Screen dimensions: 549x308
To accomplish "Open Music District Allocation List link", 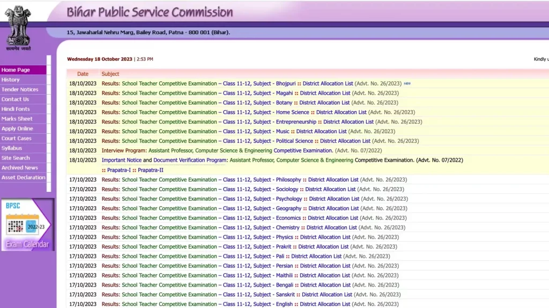I will pos(322,132).
